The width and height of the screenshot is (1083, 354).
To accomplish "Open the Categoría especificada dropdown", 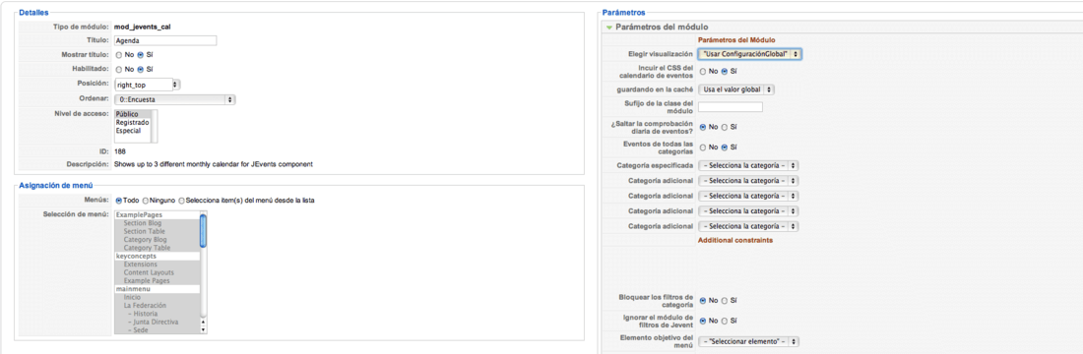I will (x=748, y=165).
